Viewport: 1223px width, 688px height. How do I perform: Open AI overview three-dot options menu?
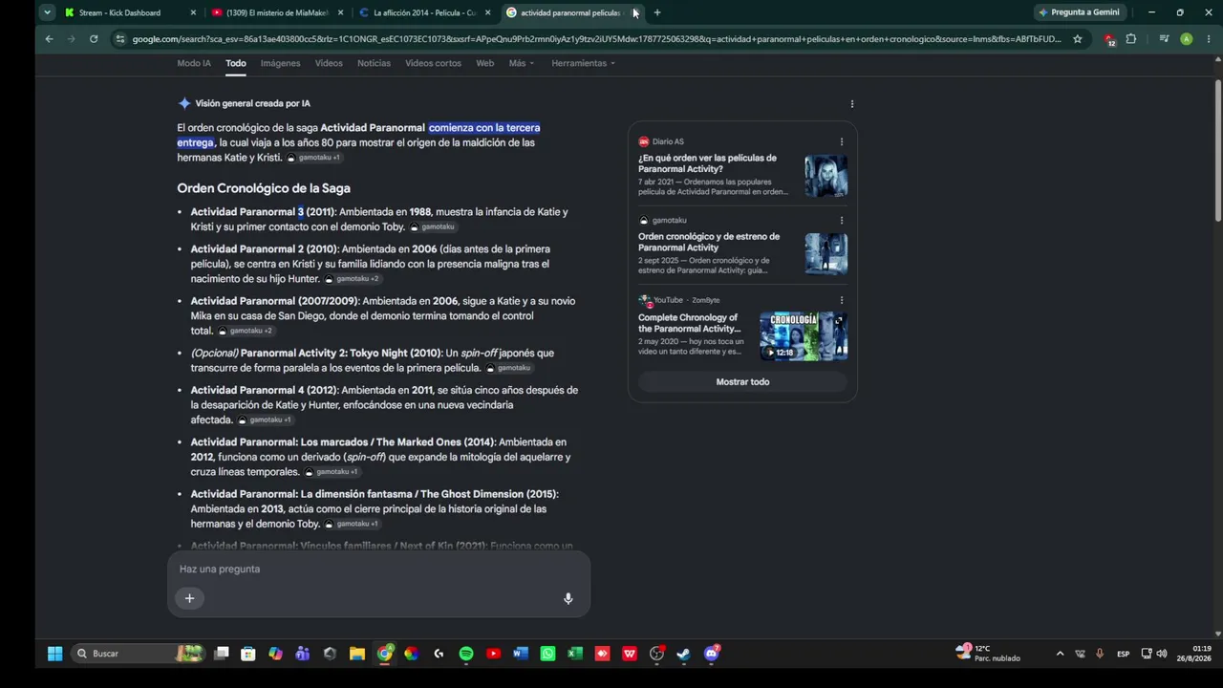852,104
